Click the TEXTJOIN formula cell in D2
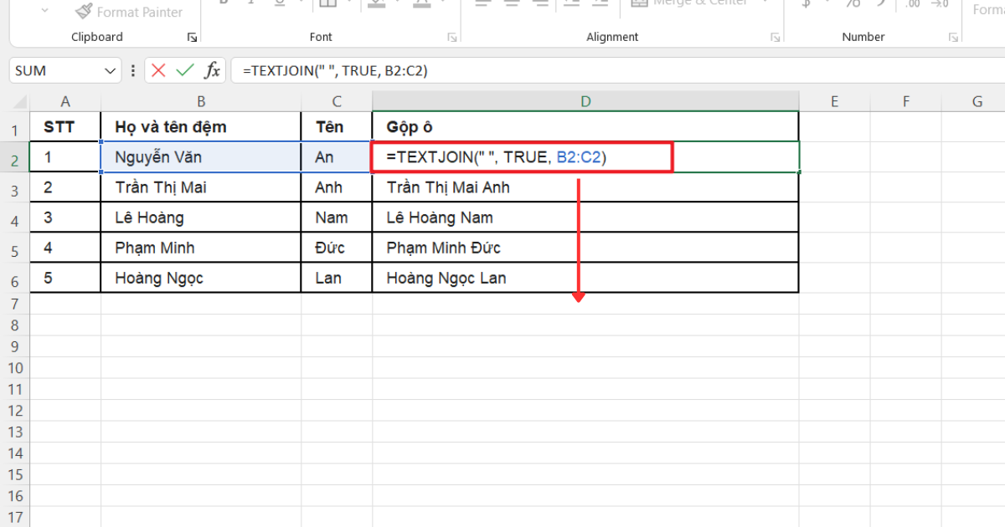Image resolution: width=1005 pixels, height=527 pixels. click(x=585, y=157)
